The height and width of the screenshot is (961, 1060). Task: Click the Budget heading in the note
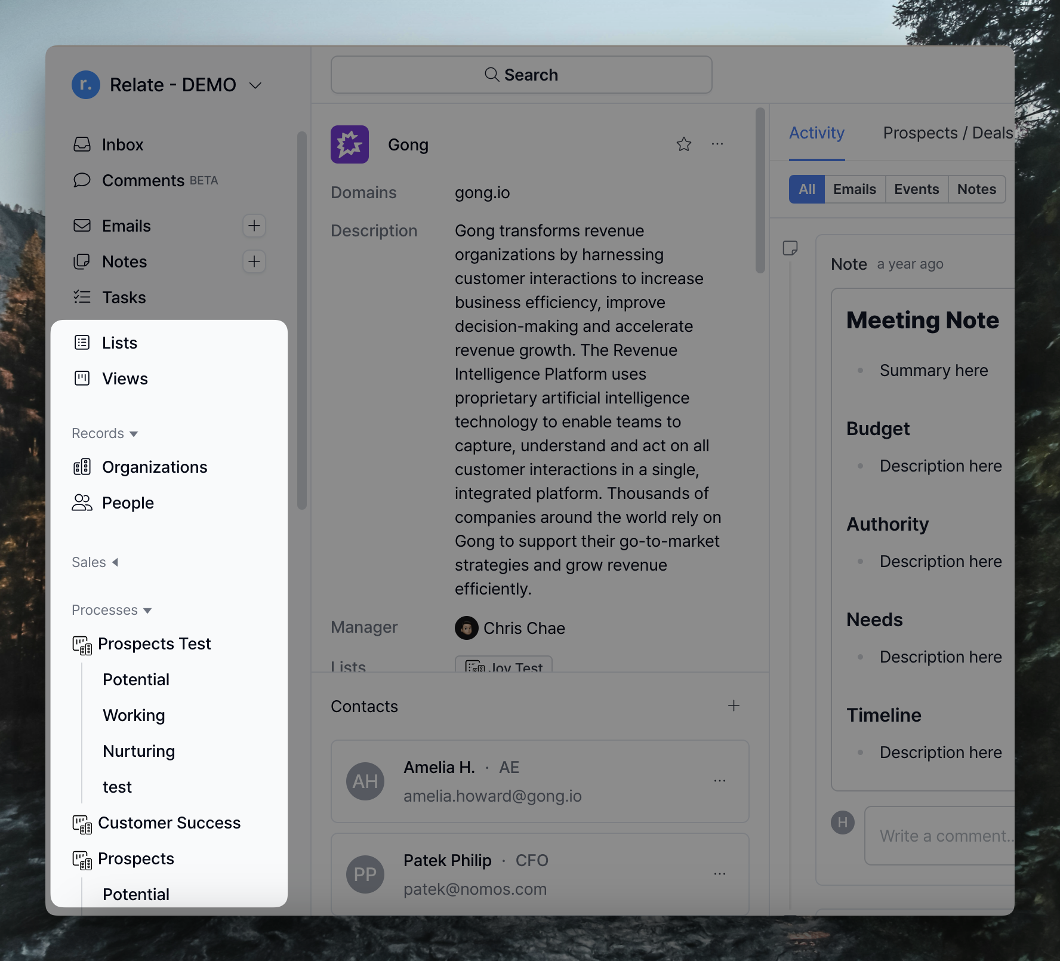pos(878,429)
